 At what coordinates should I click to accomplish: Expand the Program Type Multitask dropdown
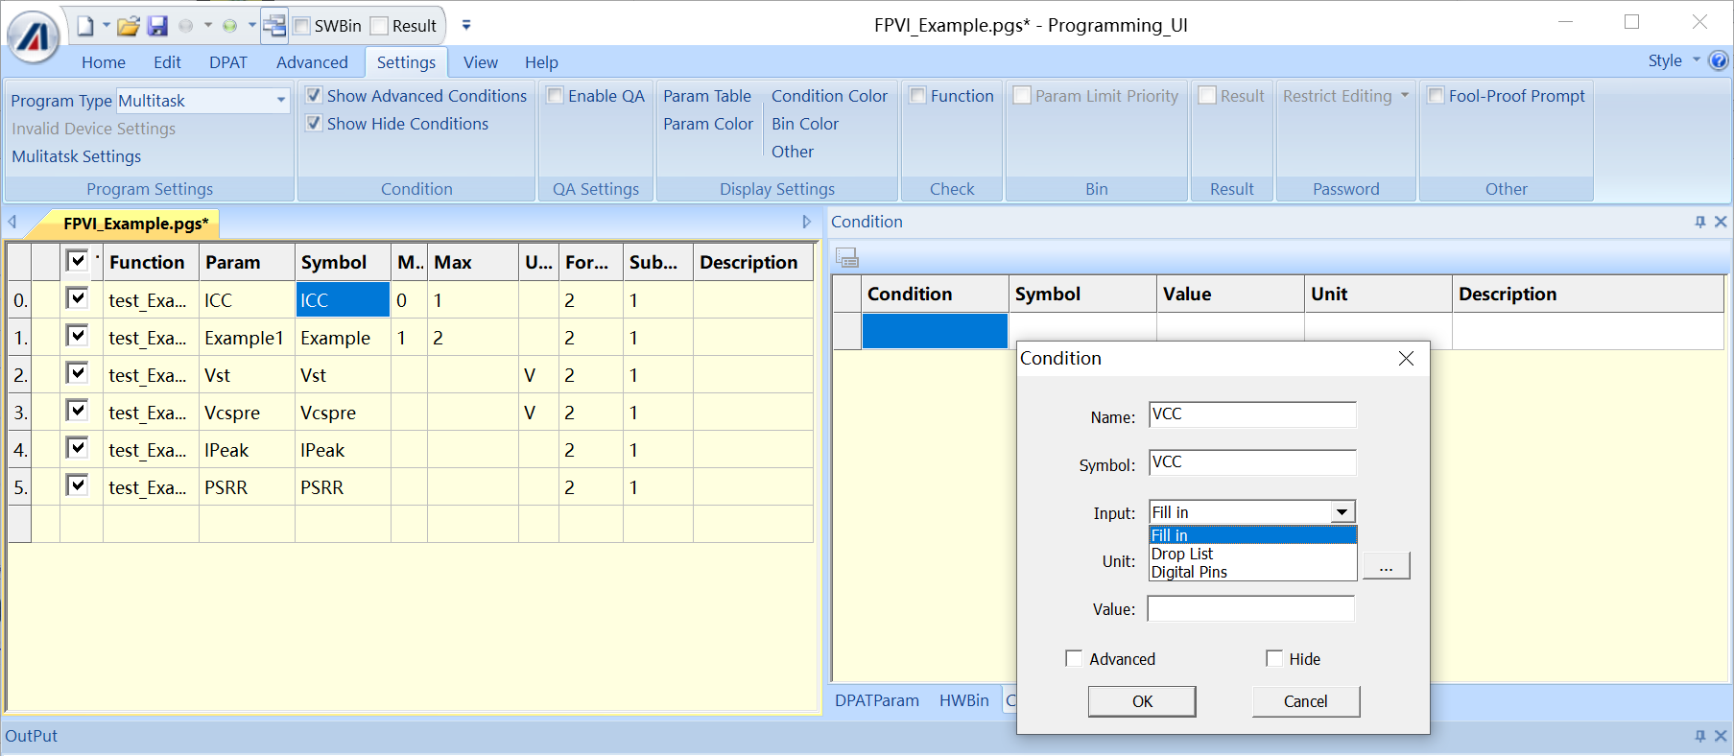tap(280, 100)
